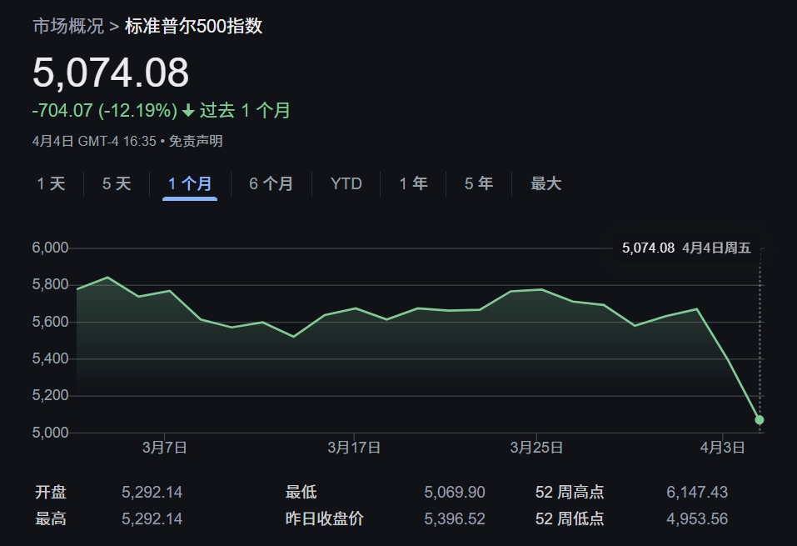This screenshot has height=546, width=797.
Task: Switch chart to 1 年 range
Action: point(413,183)
